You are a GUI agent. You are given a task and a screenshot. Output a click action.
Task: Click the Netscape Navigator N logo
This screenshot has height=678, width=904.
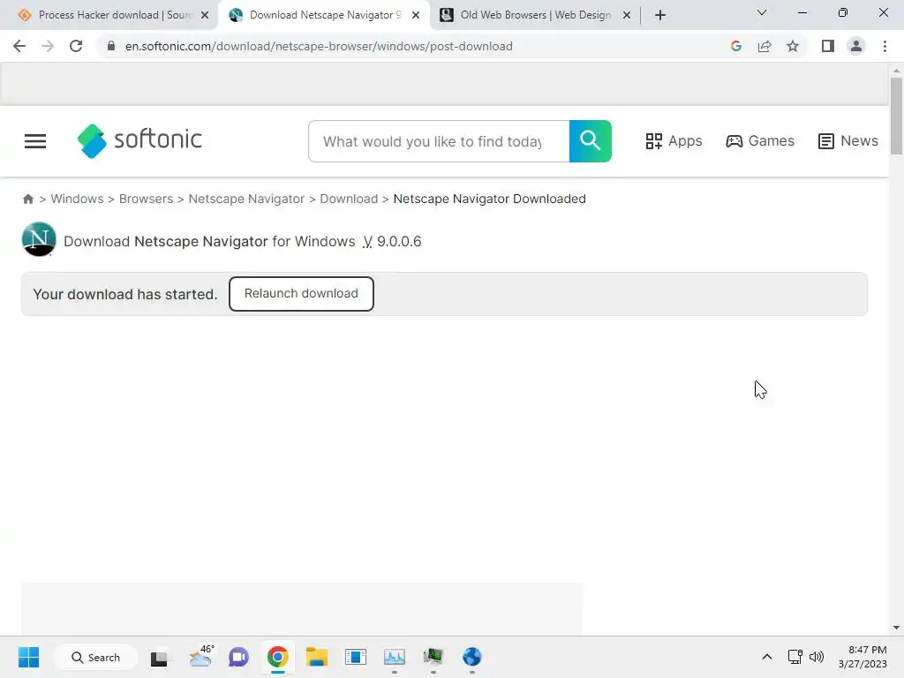click(39, 239)
